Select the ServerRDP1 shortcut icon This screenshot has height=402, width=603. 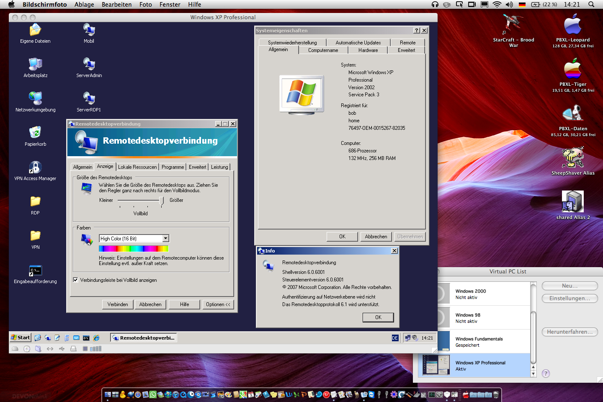[89, 102]
